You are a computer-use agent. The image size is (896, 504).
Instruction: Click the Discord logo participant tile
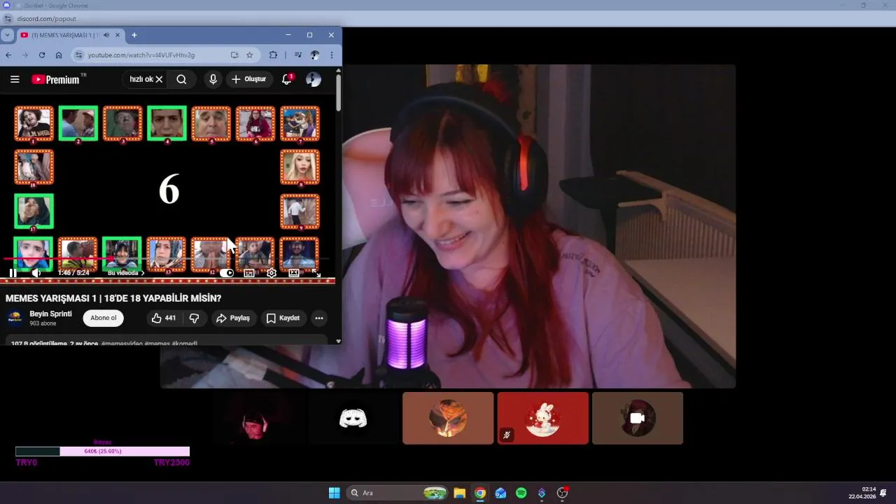pyautogui.click(x=353, y=418)
